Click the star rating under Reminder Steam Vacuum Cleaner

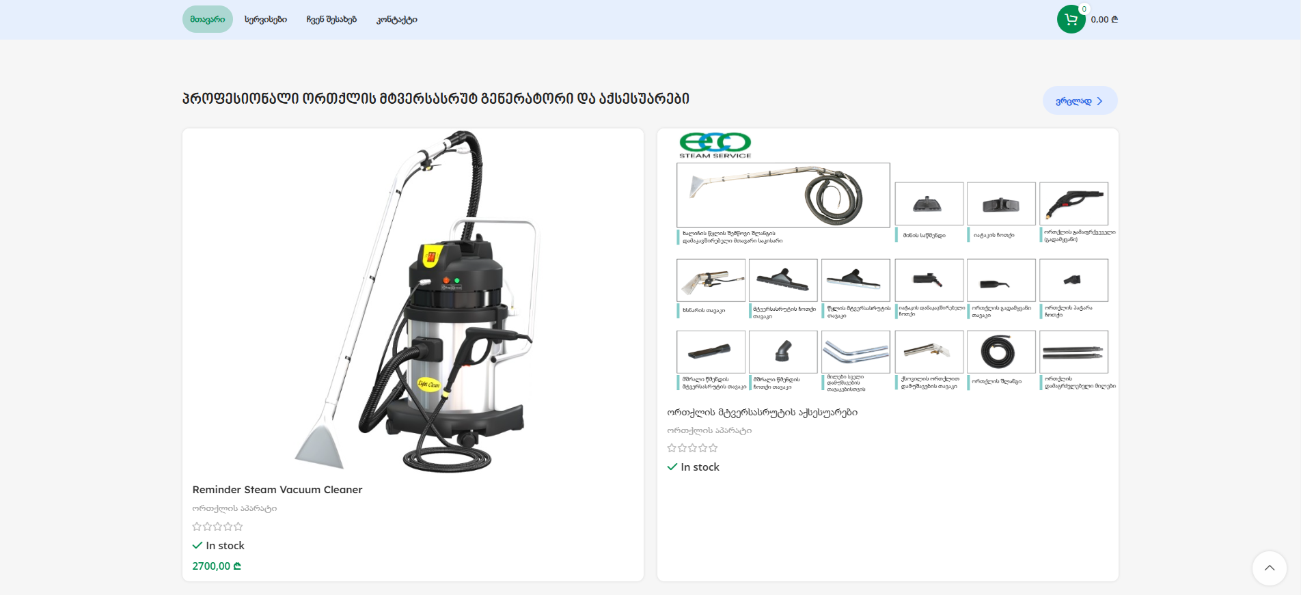(217, 527)
